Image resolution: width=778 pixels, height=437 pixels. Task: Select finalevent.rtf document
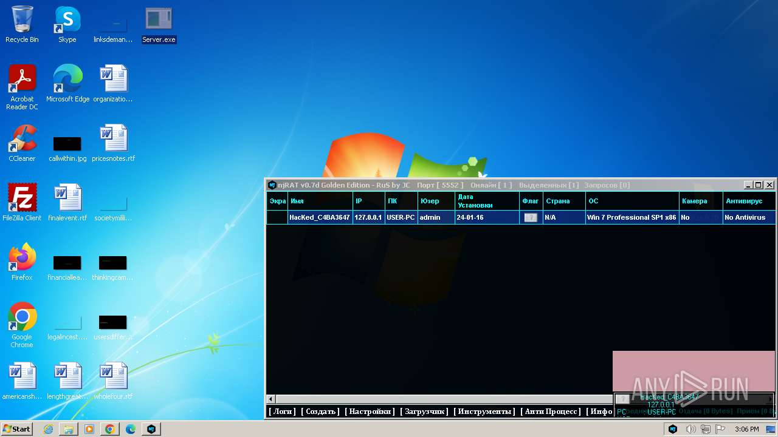(67, 203)
